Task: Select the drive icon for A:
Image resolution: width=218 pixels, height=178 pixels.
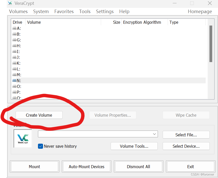Action: pos(14,28)
